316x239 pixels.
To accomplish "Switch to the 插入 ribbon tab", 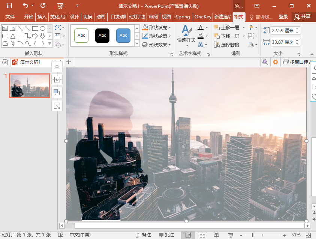I will point(42,17).
